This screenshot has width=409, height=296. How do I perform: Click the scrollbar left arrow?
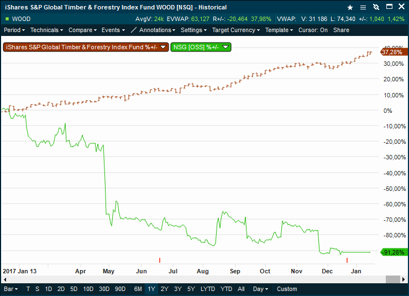[x=4, y=279]
